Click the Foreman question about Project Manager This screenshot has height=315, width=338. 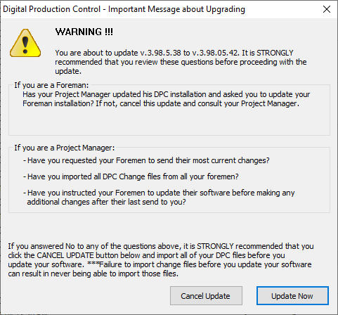click(x=166, y=99)
